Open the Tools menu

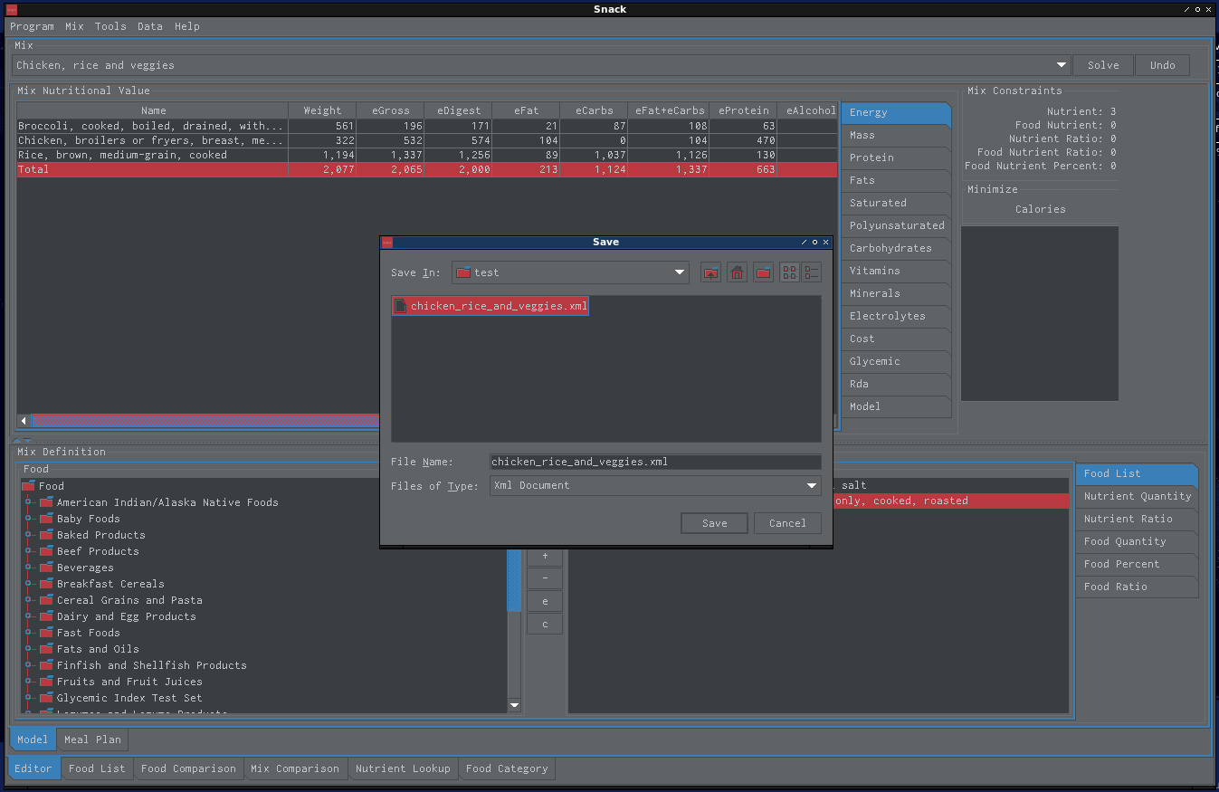[x=110, y=26]
